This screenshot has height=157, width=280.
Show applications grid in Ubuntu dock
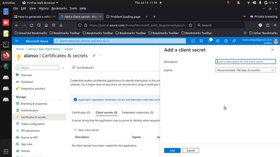pyautogui.click(x=6, y=151)
